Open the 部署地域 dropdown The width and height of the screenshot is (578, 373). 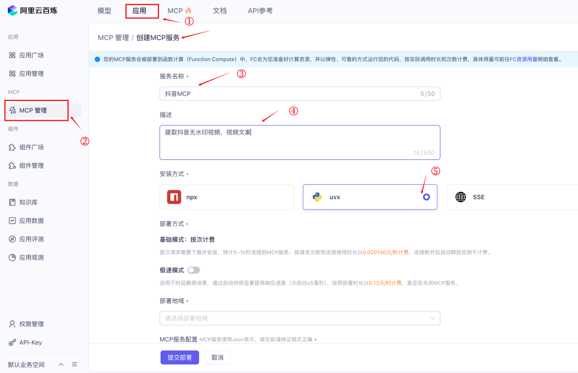[x=300, y=318]
